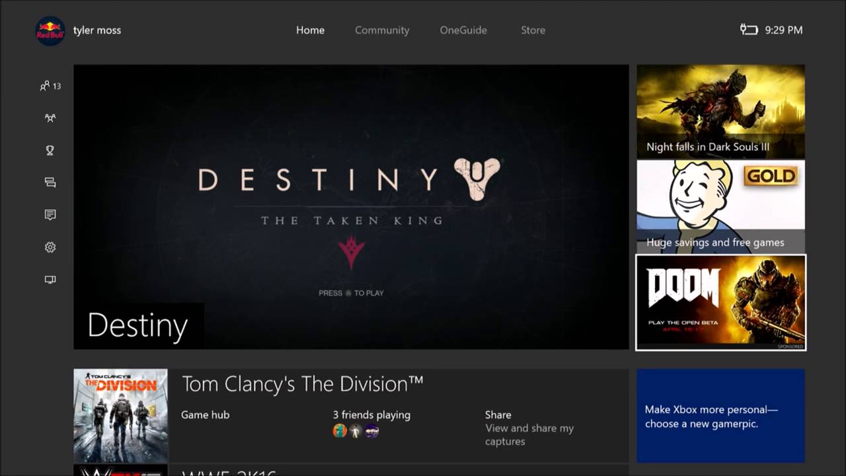Viewport: 846px width, 476px height.
Task: Open the Game hub link for The Division
Action: pyautogui.click(x=206, y=415)
